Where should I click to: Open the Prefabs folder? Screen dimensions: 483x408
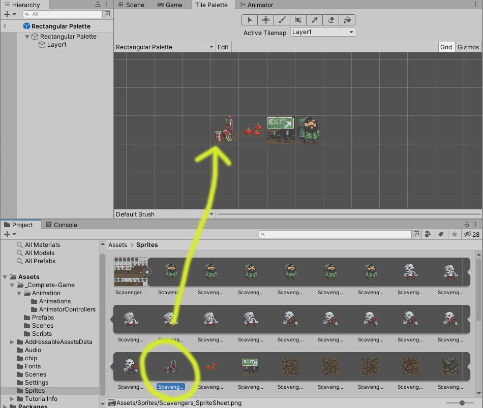click(43, 318)
